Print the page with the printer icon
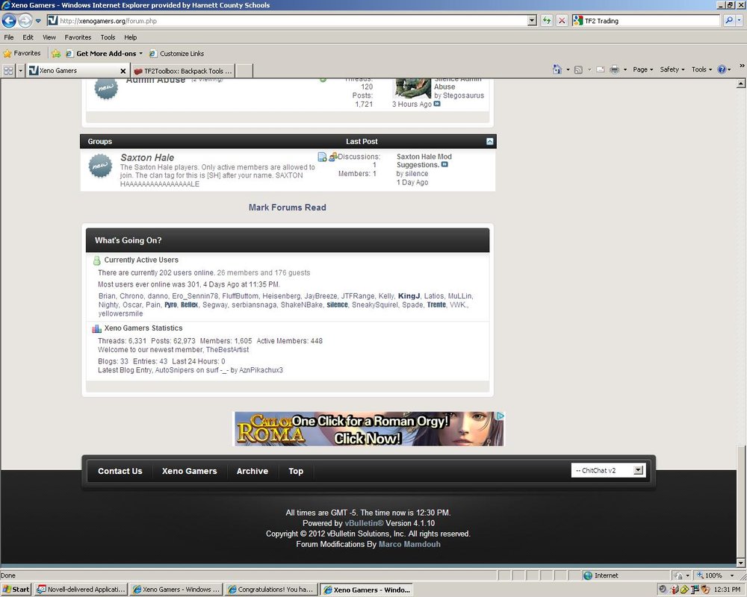 (615, 69)
